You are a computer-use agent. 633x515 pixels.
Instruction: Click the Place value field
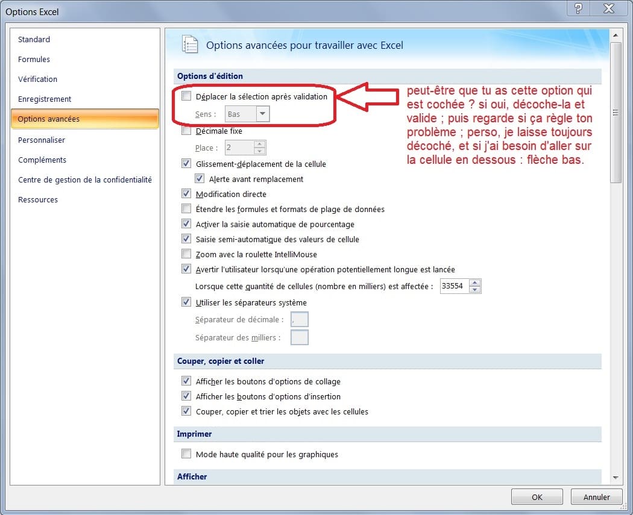click(x=239, y=148)
